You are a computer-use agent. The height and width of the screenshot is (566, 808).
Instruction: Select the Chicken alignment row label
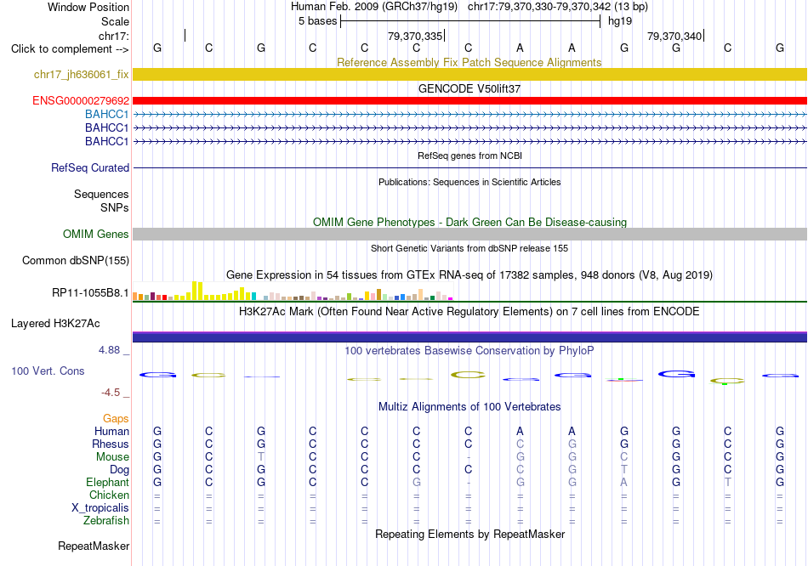[x=109, y=495]
